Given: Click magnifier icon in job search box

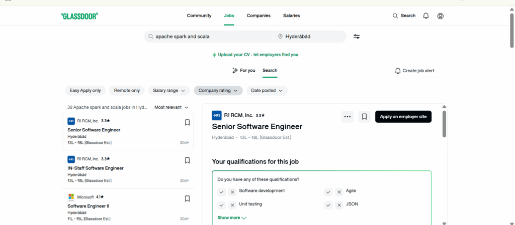Looking at the screenshot, I should tap(151, 37).
